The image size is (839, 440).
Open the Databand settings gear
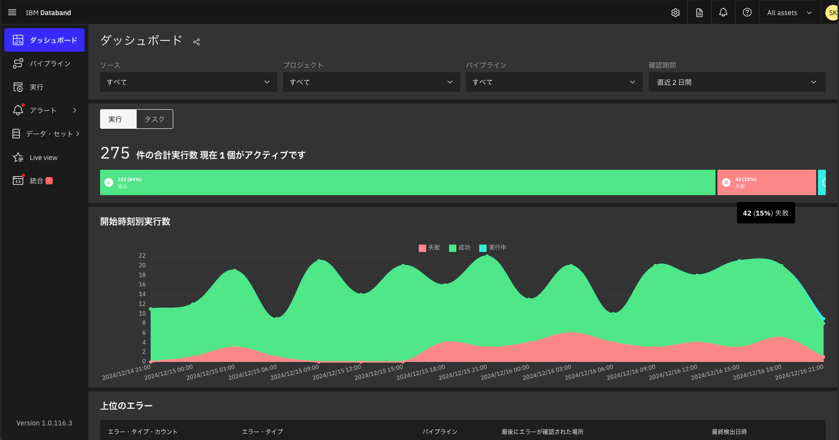tap(675, 12)
